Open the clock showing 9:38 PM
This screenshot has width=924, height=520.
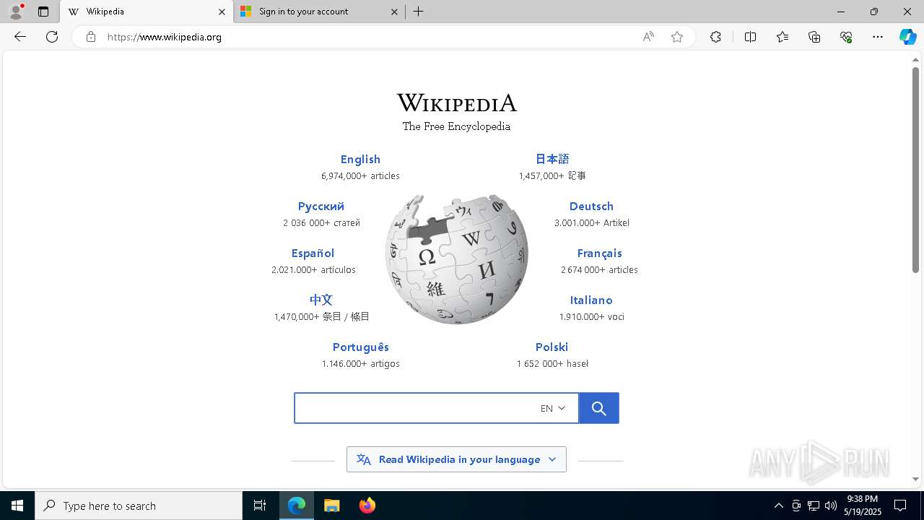(863, 506)
